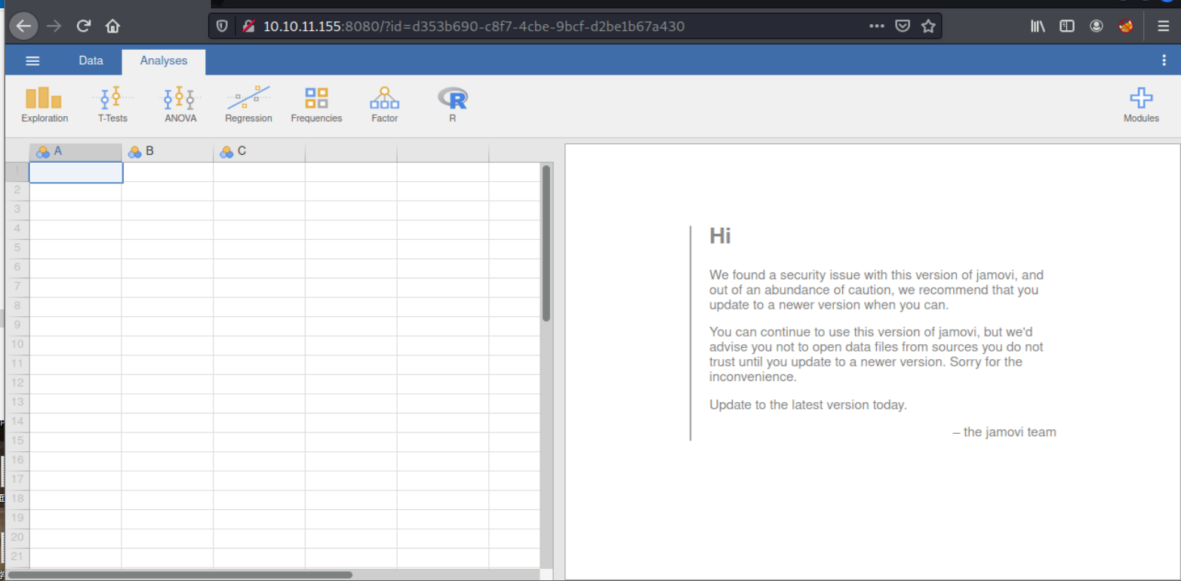Screen dimensions: 1181x581
Task: Open the ANOVA analyses menu
Action: pos(180,105)
